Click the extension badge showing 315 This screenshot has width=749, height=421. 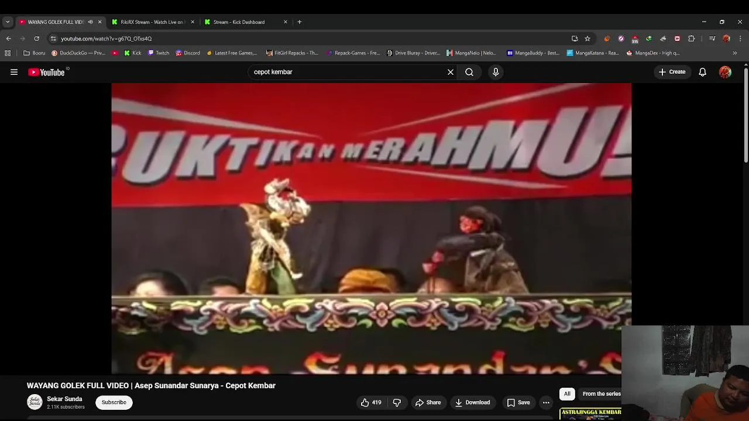[635, 39]
